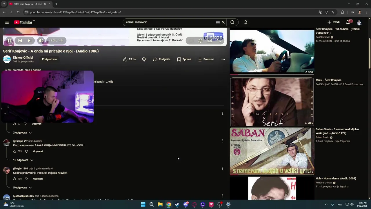371x209 pixels.
Task: Open Diskos Official channel name link
Action: point(23,57)
